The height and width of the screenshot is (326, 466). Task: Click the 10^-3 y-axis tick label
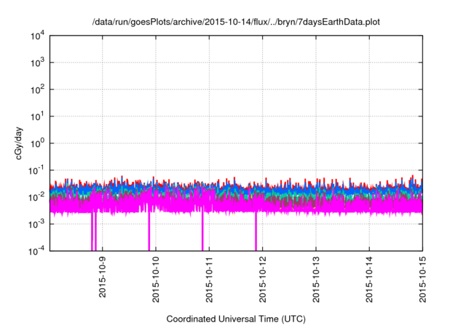36,224
